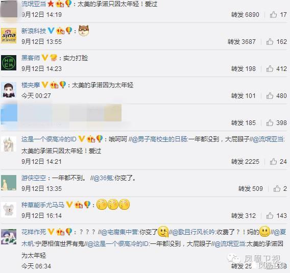Click the @36氪 mention link
This screenshot has width=290, height=273.
(x=103, y=178)
